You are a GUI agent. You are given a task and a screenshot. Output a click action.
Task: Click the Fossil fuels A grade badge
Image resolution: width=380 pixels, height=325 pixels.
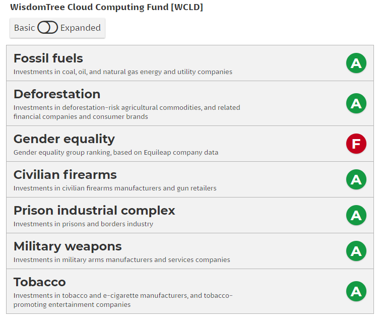pos(356,63)
